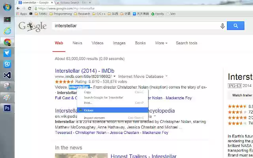The width and height of the screenshot is (253, 158).
Task: Click the news thumbnail image
Action: 81,156
